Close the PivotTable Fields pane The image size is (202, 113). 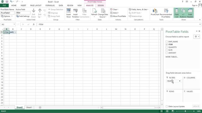199,31
